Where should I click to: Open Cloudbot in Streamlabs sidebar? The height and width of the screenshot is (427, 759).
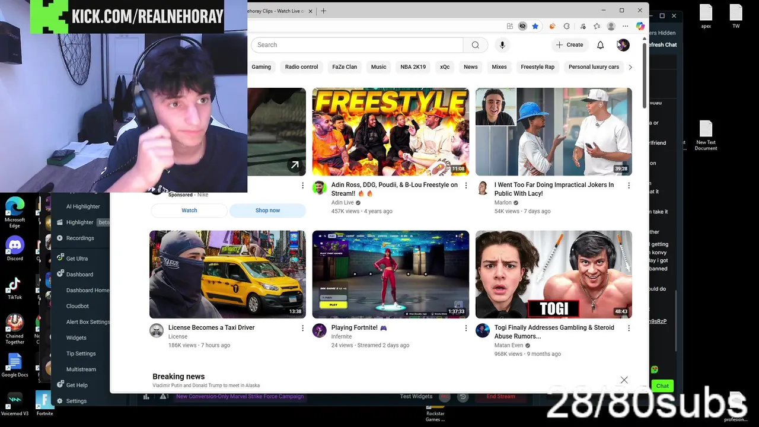(x=78, y=306)
